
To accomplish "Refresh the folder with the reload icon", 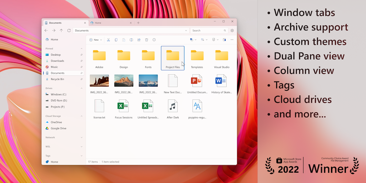I will click(x=69, y=31).
